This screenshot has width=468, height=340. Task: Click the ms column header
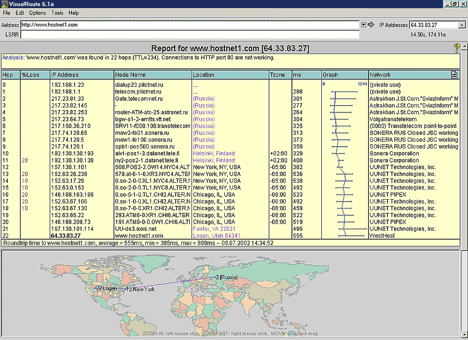tap(306, 75)
